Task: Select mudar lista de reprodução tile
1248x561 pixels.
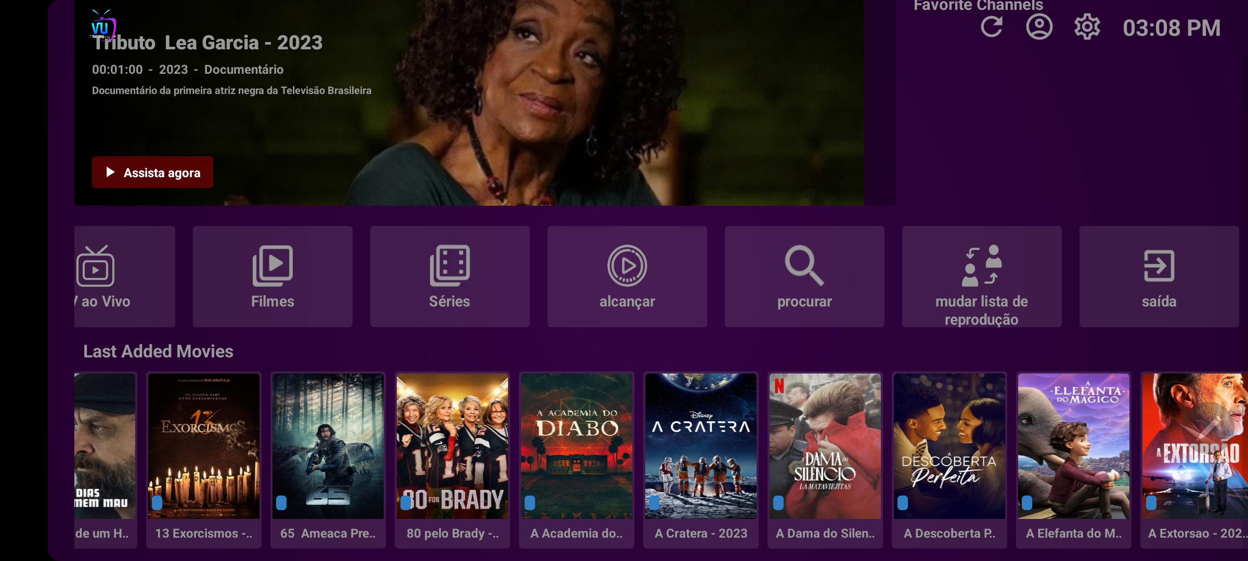Action: click(982, 276)
